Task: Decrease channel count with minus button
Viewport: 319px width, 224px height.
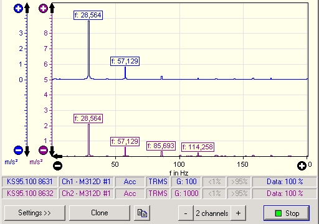Action: (x=186, y=213)
